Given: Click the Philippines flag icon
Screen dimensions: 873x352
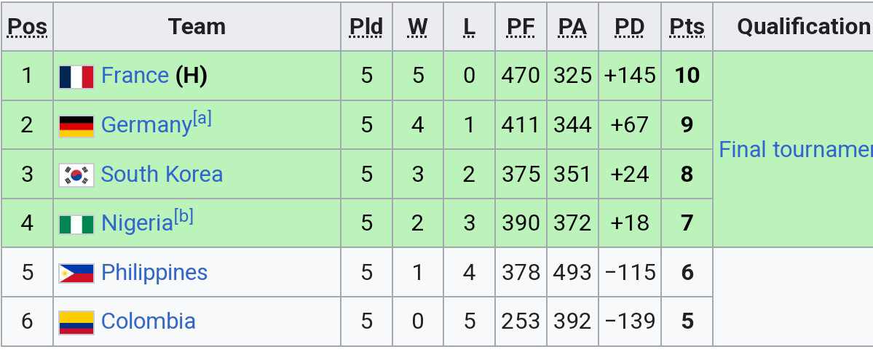Looking at the screenshot, I should 76,273.
